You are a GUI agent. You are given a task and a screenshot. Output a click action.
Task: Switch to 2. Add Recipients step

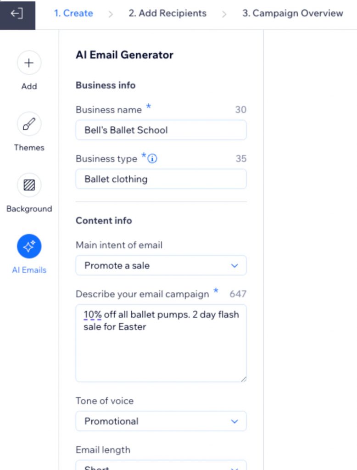tap(167, 13)
